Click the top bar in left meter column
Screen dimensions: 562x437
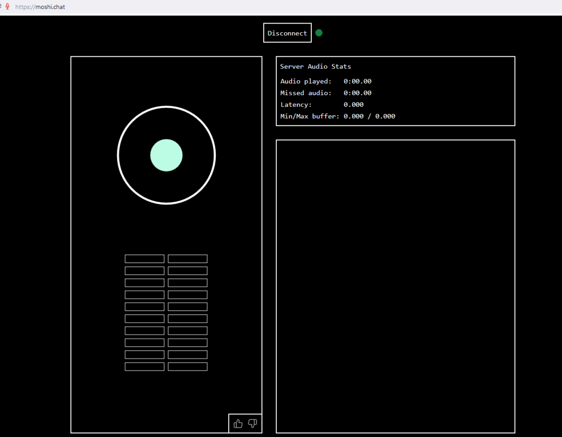pos(145,259)
